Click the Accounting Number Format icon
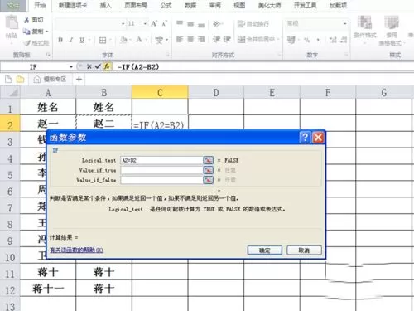 pyautogui.click(x=291, y=40)
